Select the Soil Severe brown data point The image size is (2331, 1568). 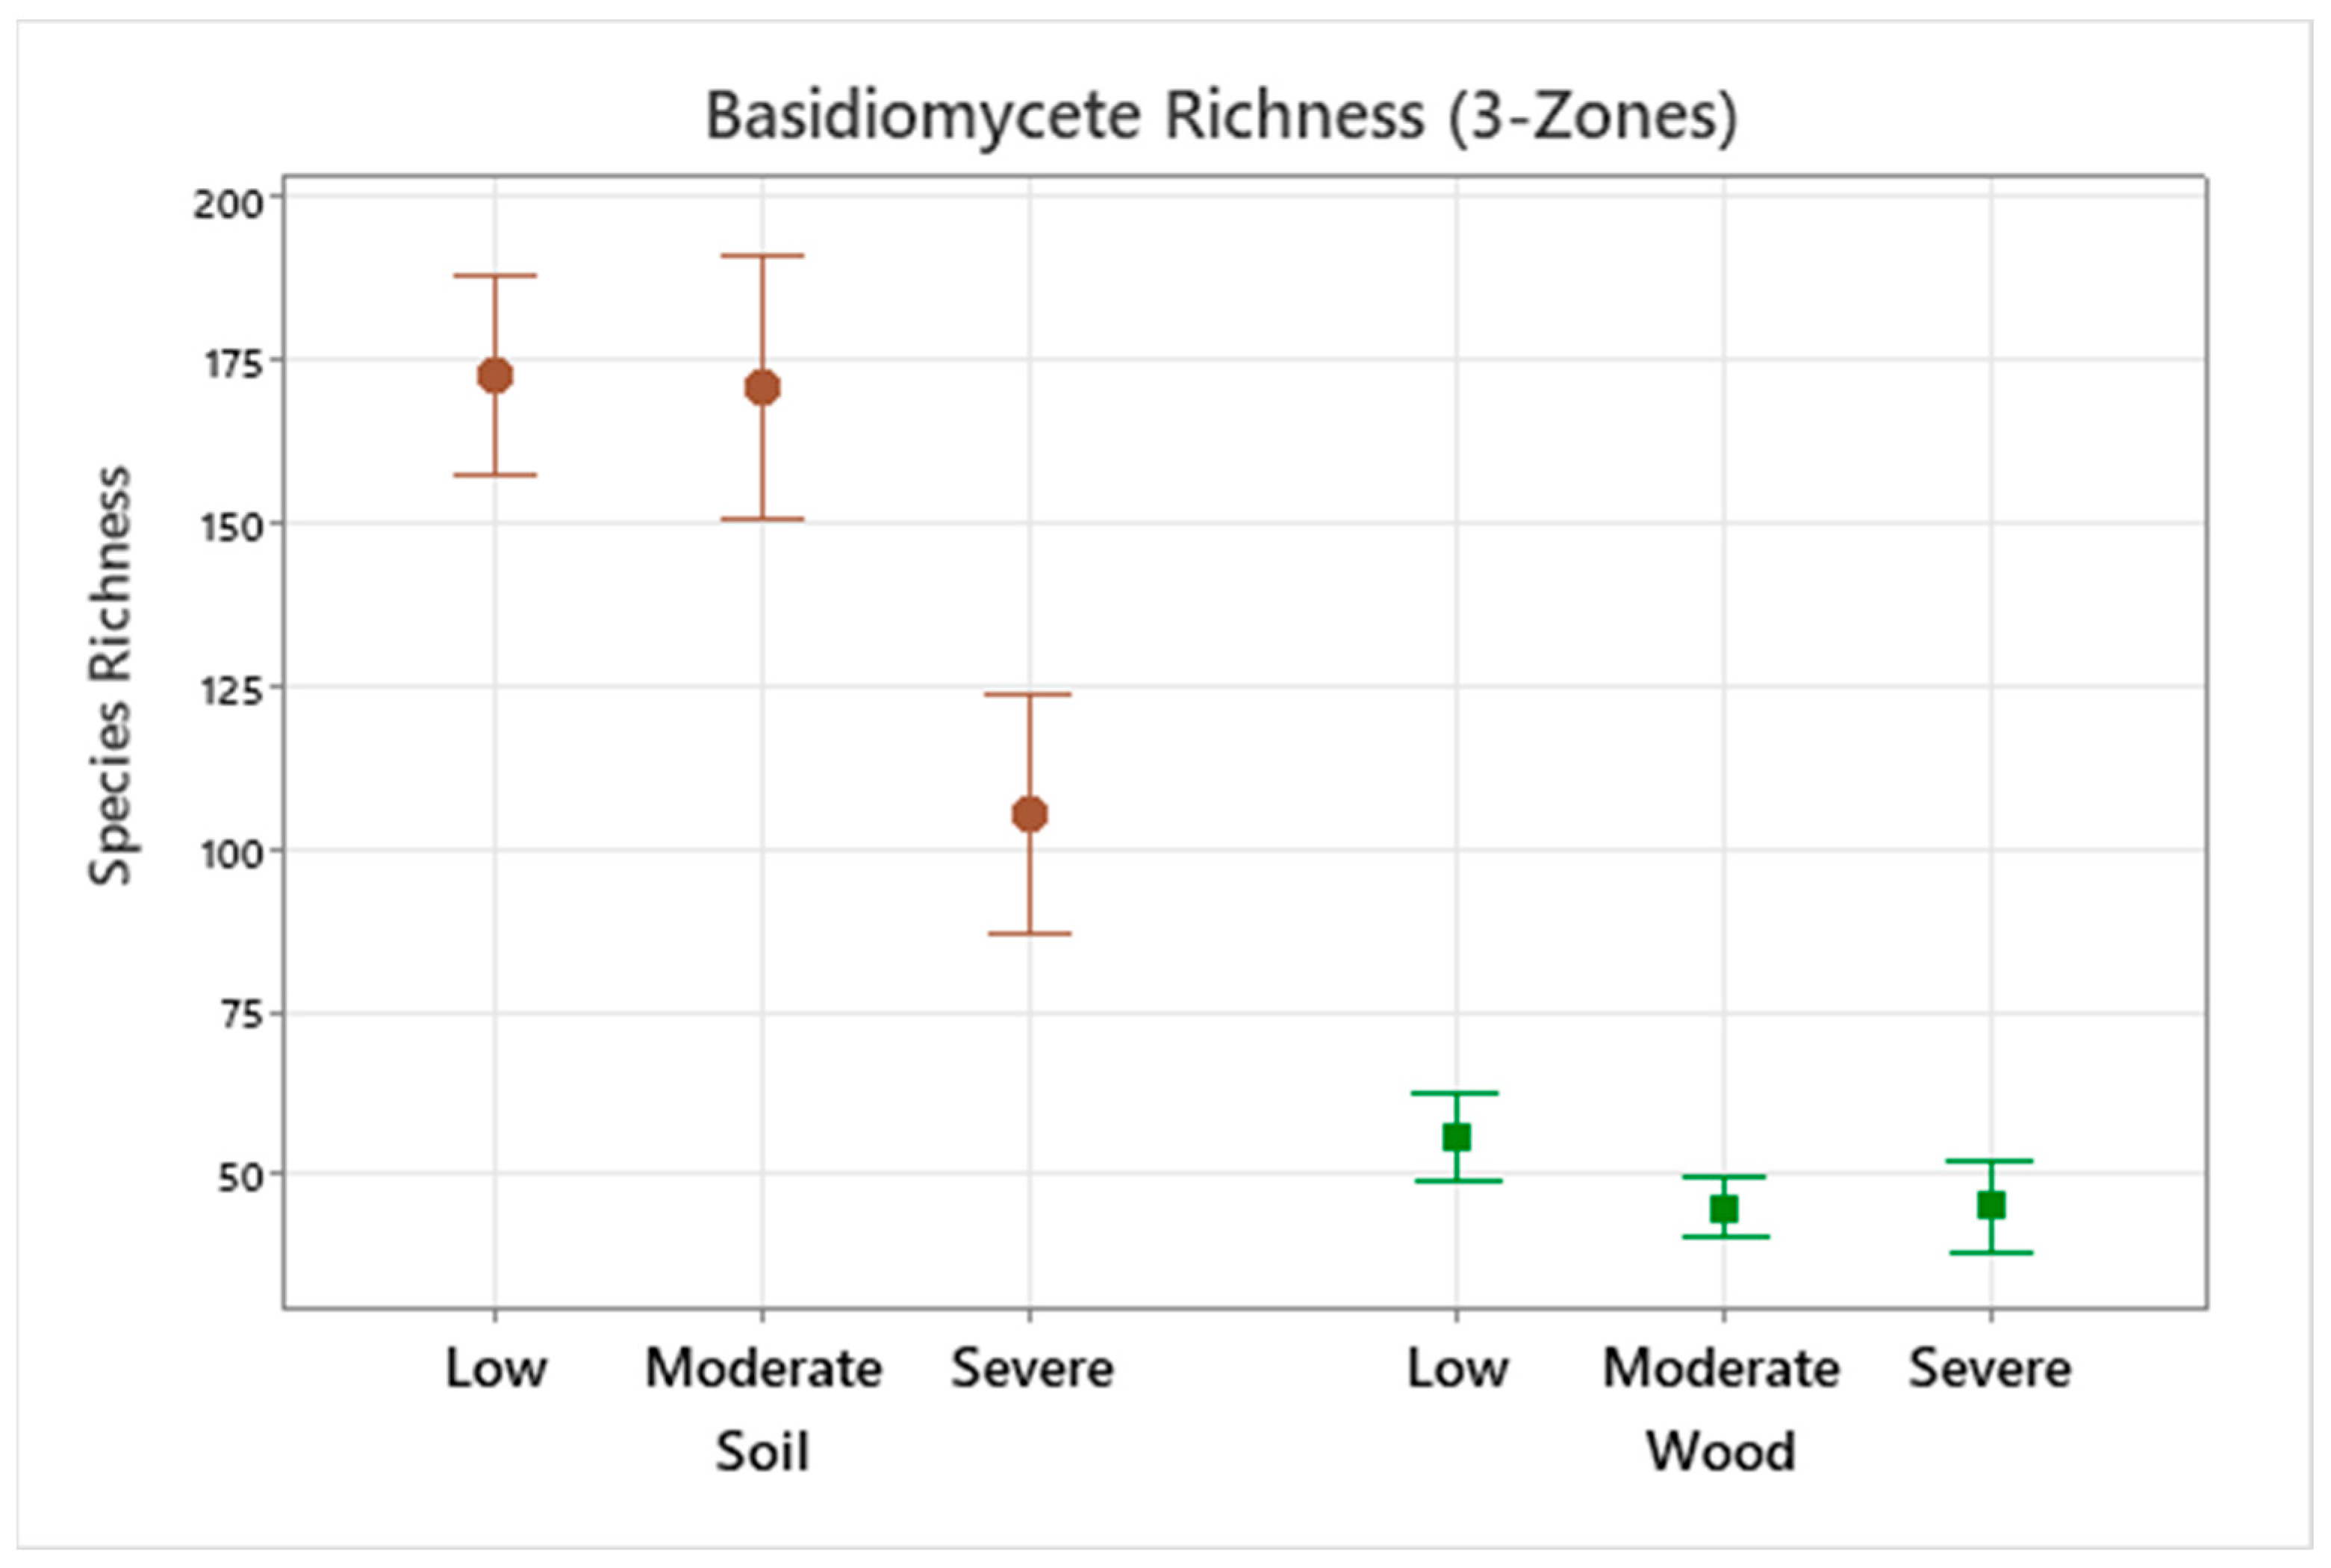pyautogui.click(x=1030, y=814)
